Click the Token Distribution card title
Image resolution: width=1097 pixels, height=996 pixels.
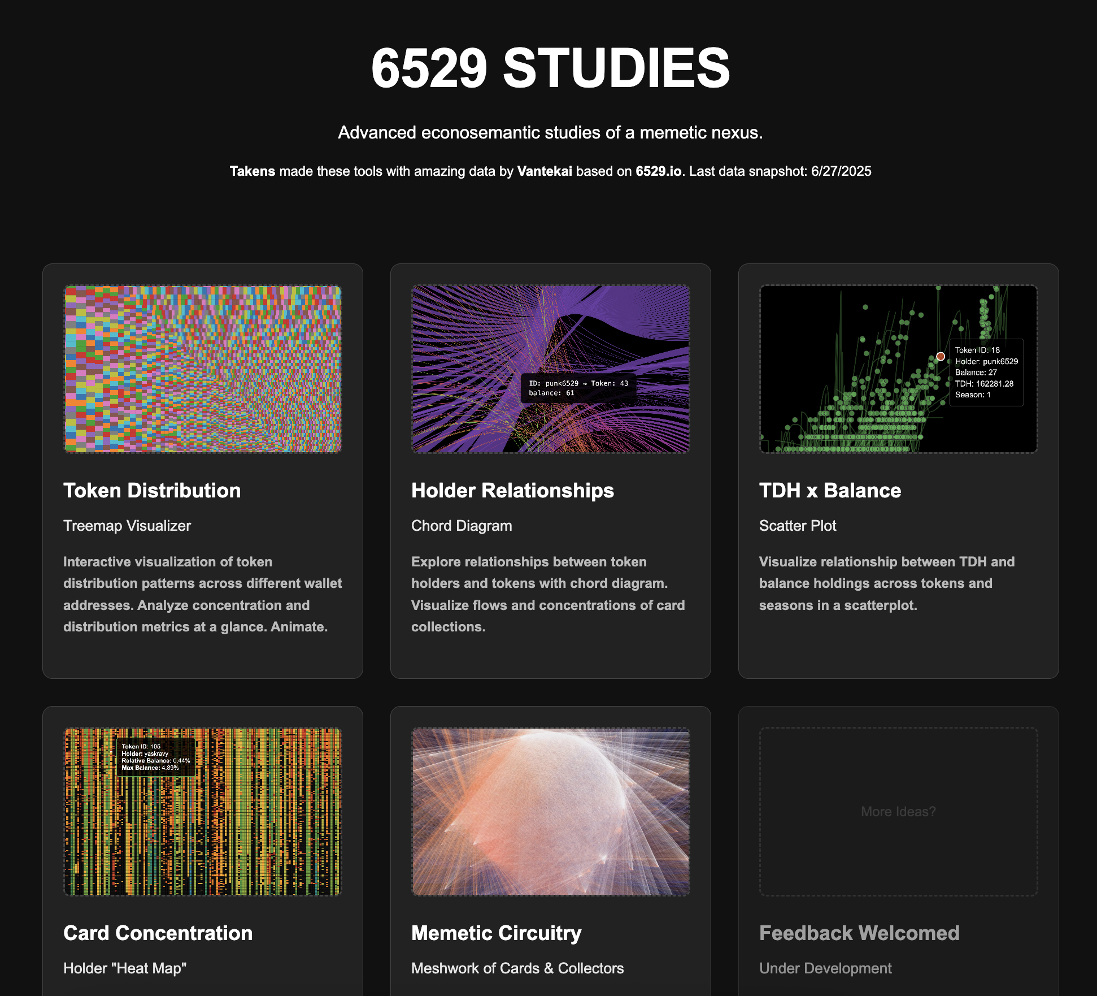coord(152,491)
